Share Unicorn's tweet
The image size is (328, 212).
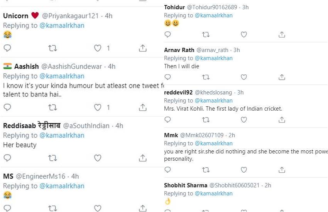pos(142,48)
